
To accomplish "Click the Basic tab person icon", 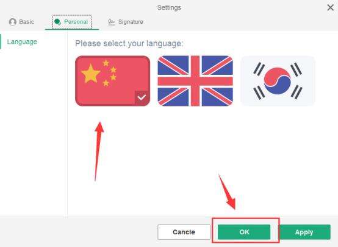I will [12, 22].
